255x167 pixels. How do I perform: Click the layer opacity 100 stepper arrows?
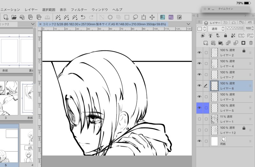pyautogui.click(x=252, y=28)
